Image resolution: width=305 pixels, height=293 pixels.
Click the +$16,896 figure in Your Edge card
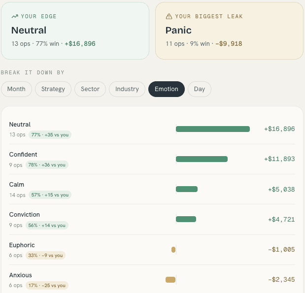pyautogui.click(x=80, y=44)
